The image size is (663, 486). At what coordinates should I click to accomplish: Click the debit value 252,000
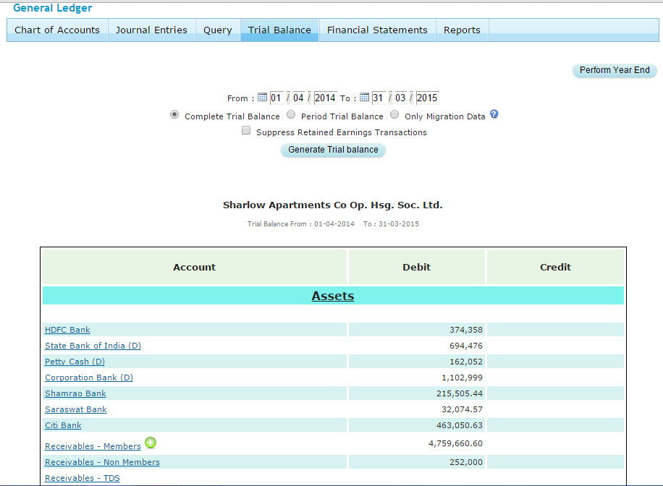[x=466, y=462]
